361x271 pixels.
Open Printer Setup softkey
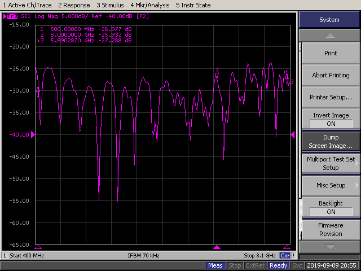tap(331, 97)
